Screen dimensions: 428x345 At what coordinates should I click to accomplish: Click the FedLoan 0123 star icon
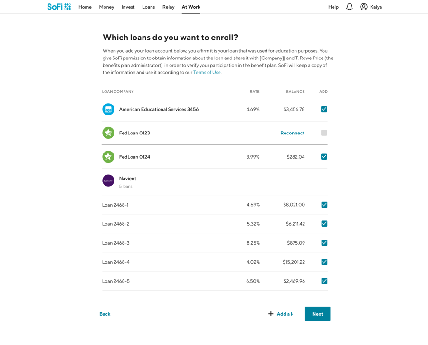(x=108, y=133)
